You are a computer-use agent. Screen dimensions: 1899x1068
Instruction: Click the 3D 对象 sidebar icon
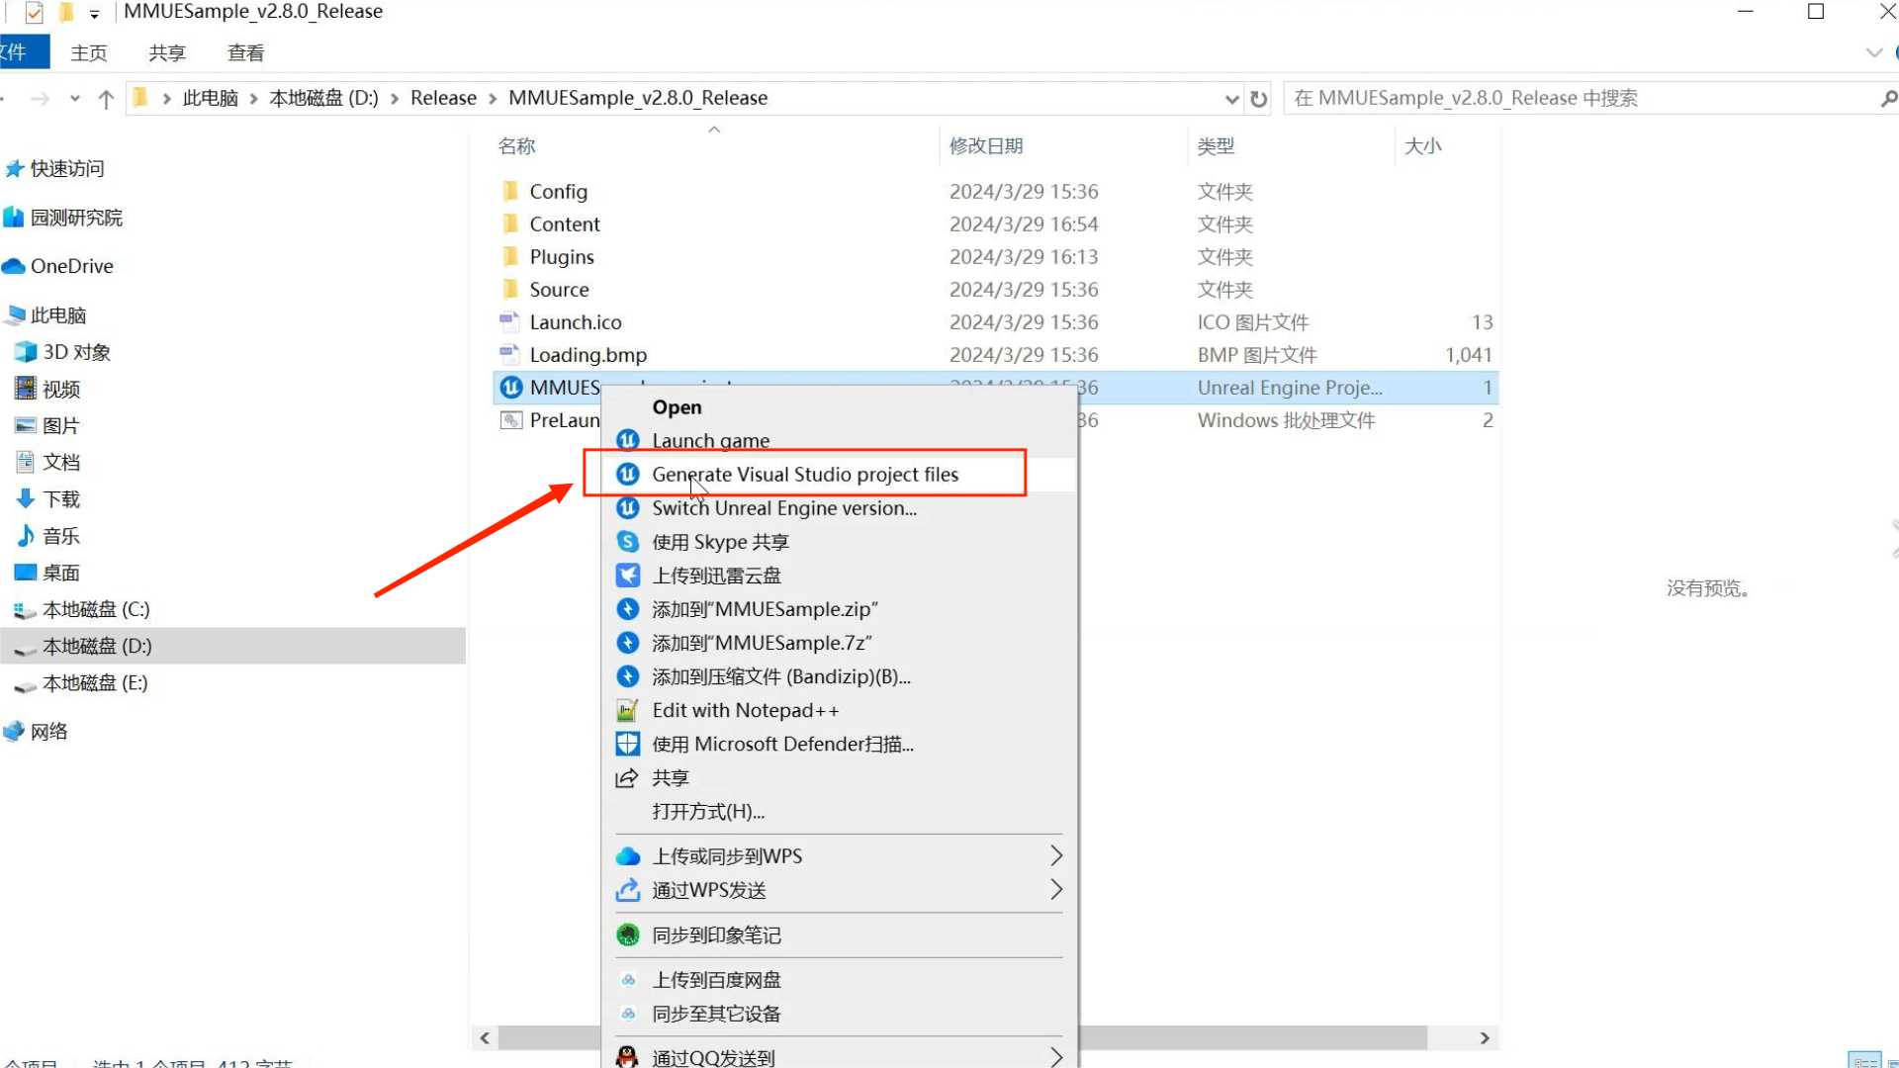coord(26,352)
